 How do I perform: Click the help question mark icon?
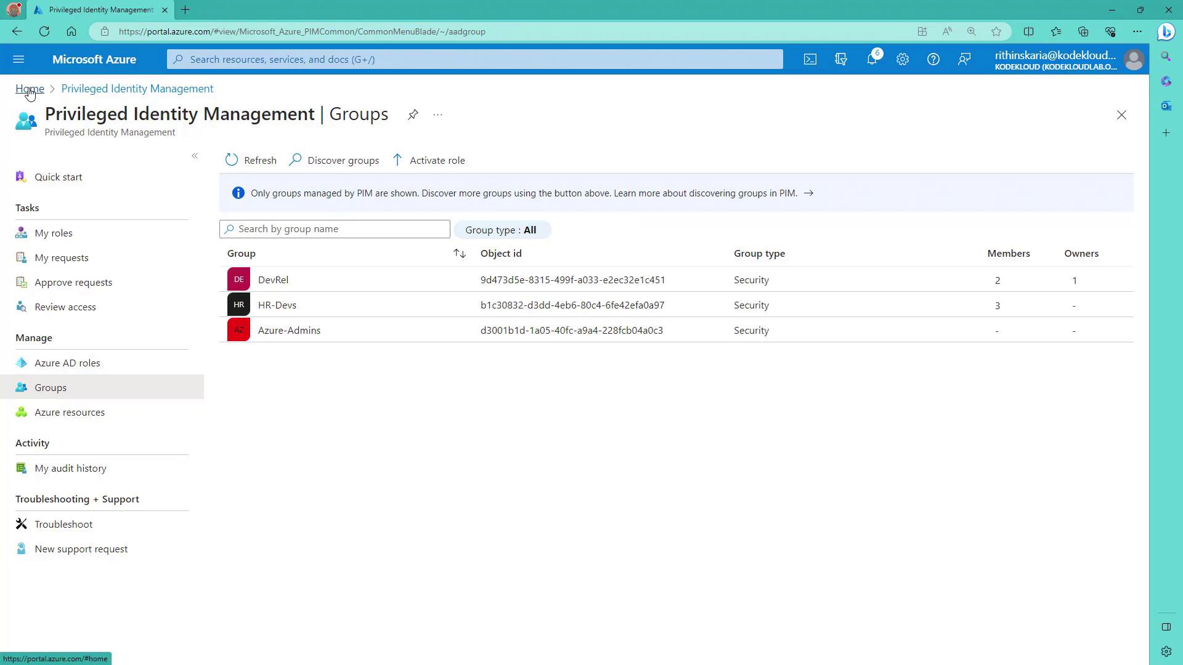(933, 59)
